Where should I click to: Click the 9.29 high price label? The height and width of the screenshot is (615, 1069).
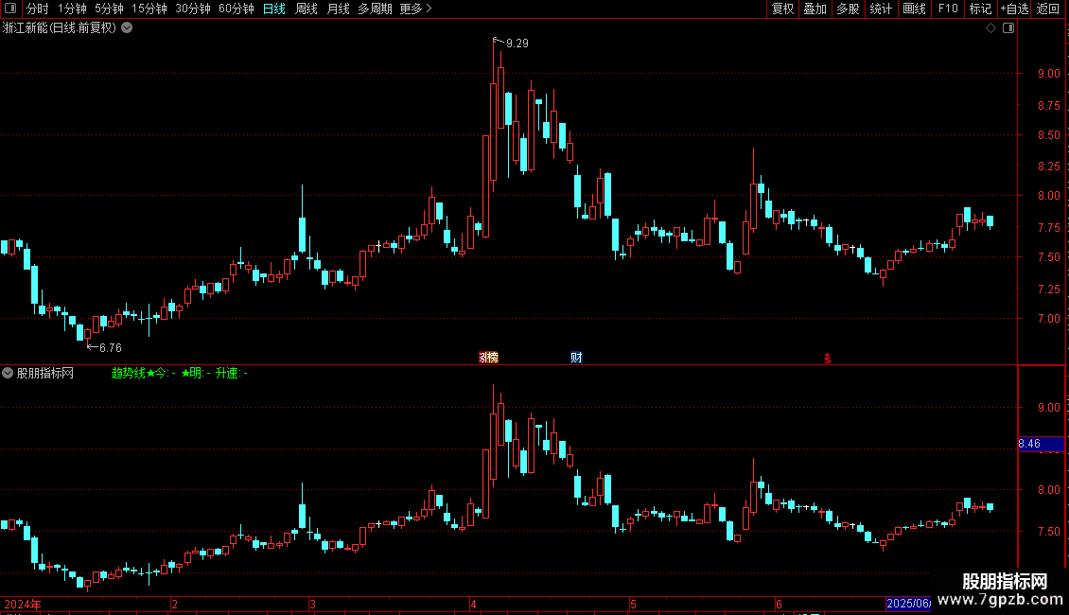[x=517, y=43]
